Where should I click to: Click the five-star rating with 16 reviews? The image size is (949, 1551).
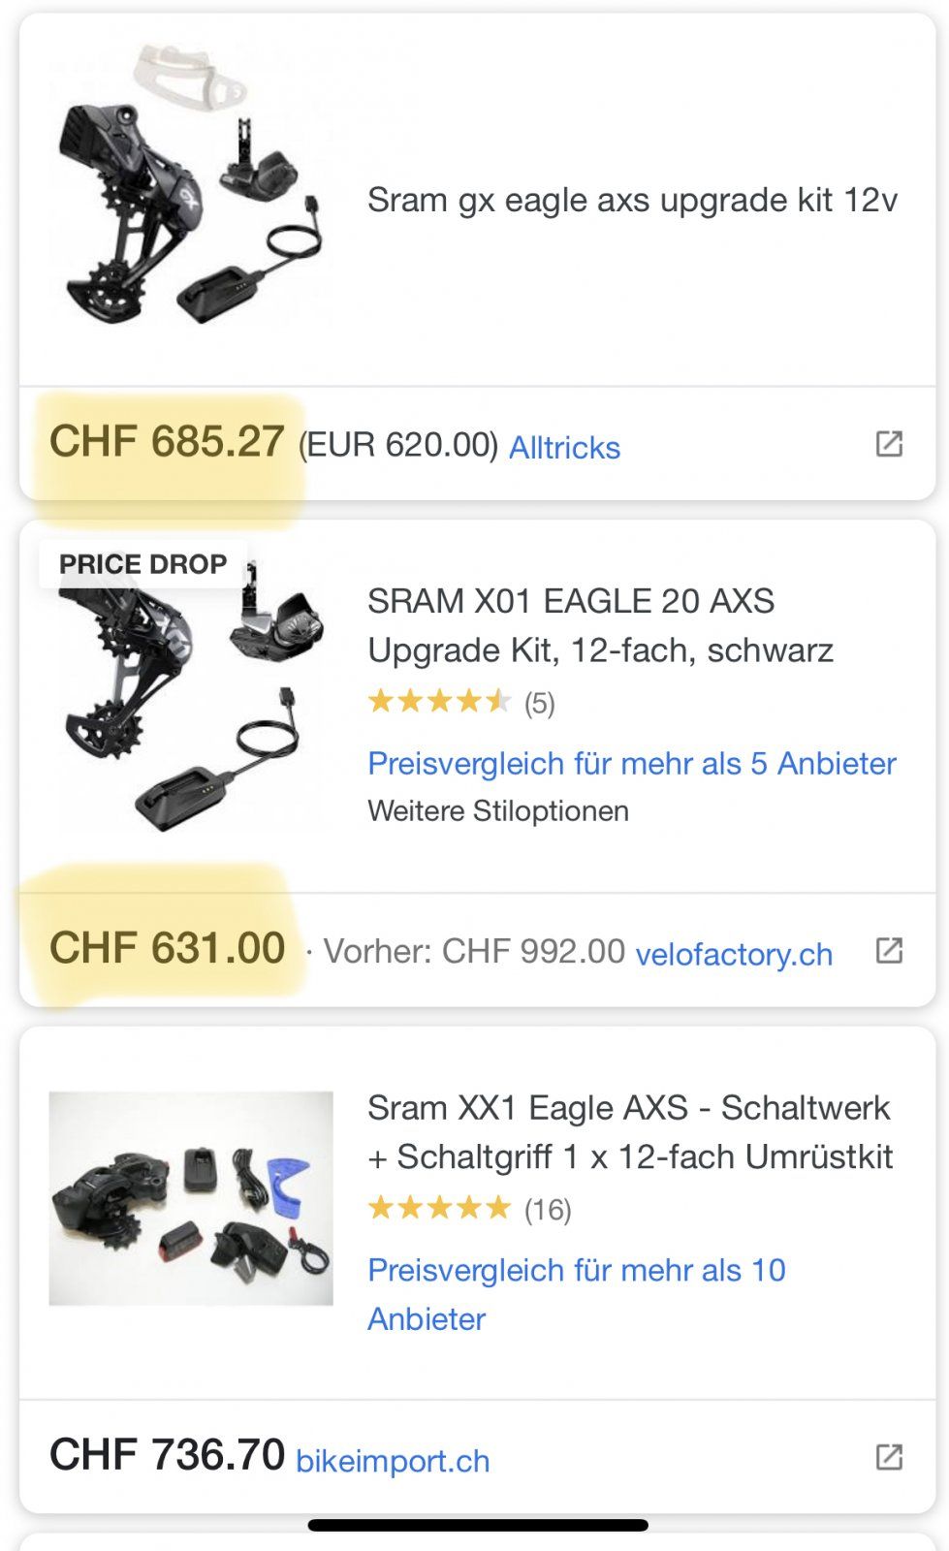click(x=439, y=1208)
